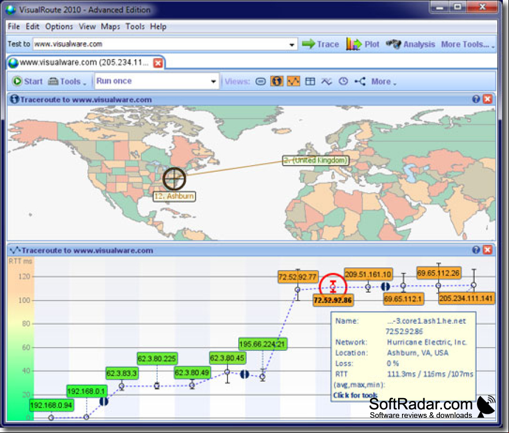Show the table view

coord(310,81)
